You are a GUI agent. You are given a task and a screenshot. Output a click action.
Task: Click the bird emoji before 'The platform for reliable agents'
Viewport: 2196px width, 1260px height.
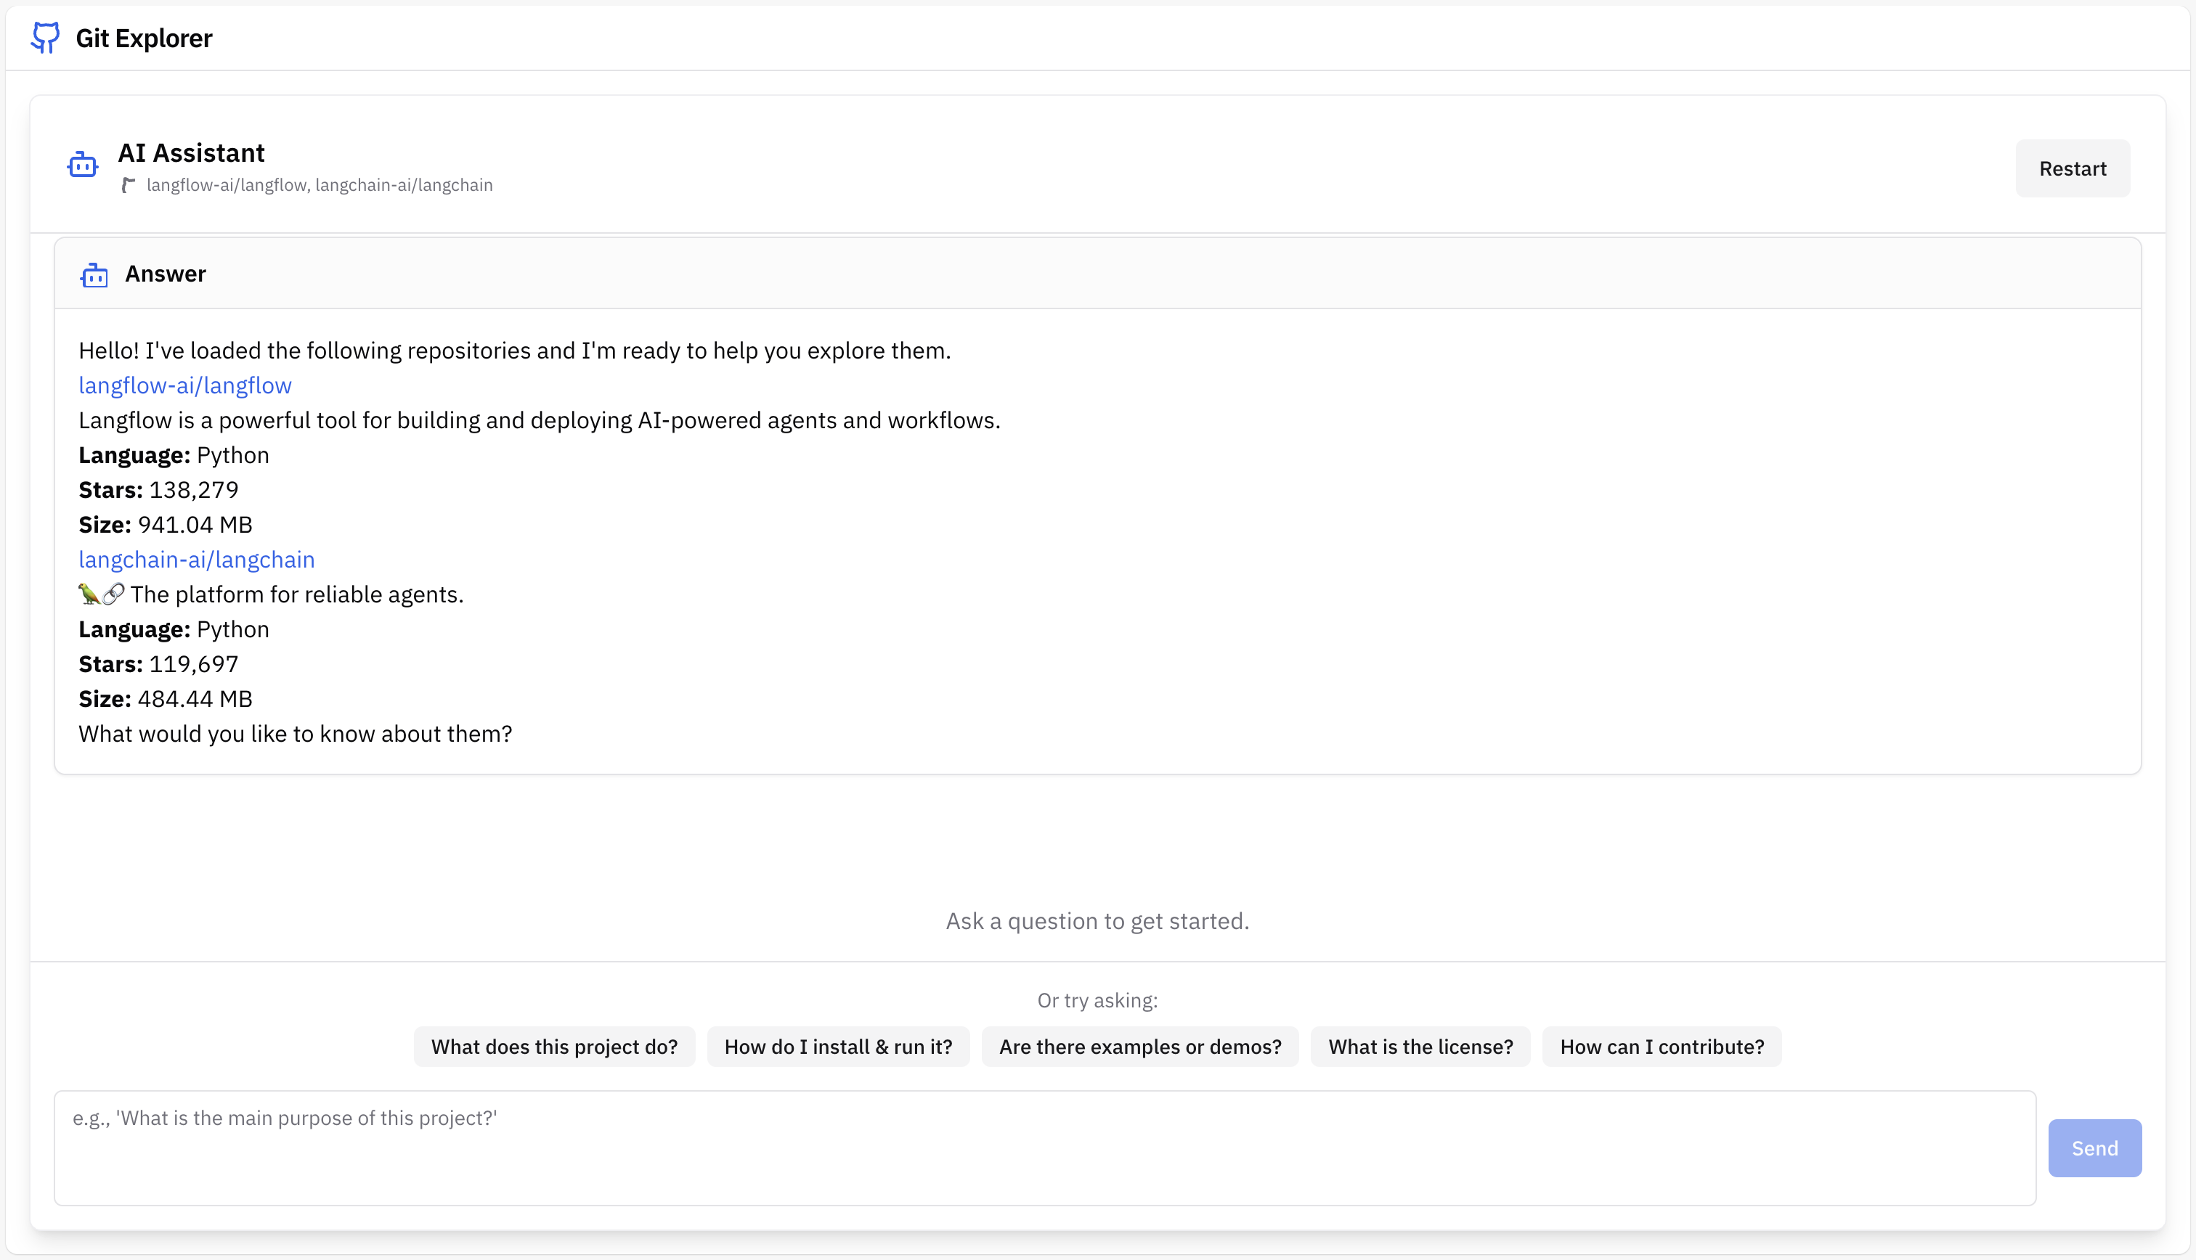click(89, 594)
